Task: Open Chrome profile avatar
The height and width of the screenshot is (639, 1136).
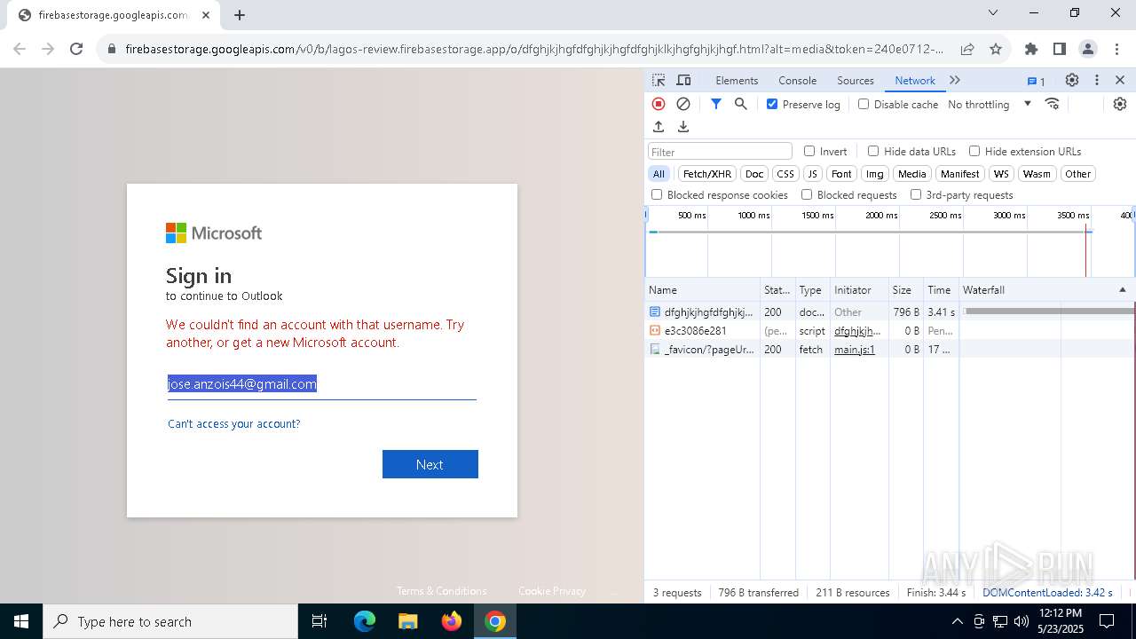Action: click(x=1088, y=49)
